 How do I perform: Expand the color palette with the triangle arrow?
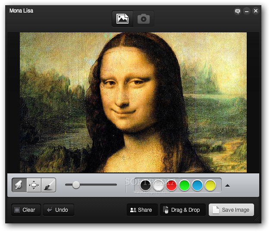point(227,185)
